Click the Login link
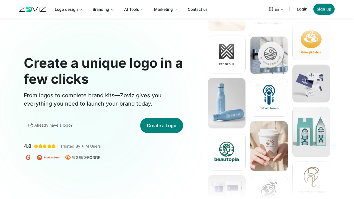354x199 pixels. coord(302,9)
